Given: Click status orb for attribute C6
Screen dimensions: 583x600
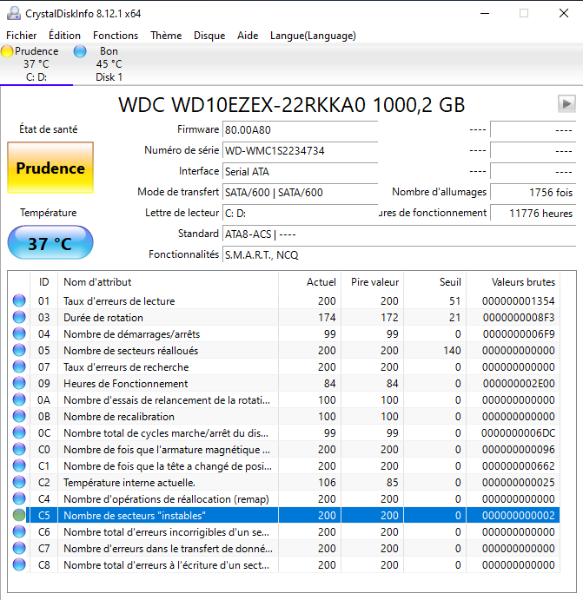Looking at the screenshot, I should tap(19, 531).
